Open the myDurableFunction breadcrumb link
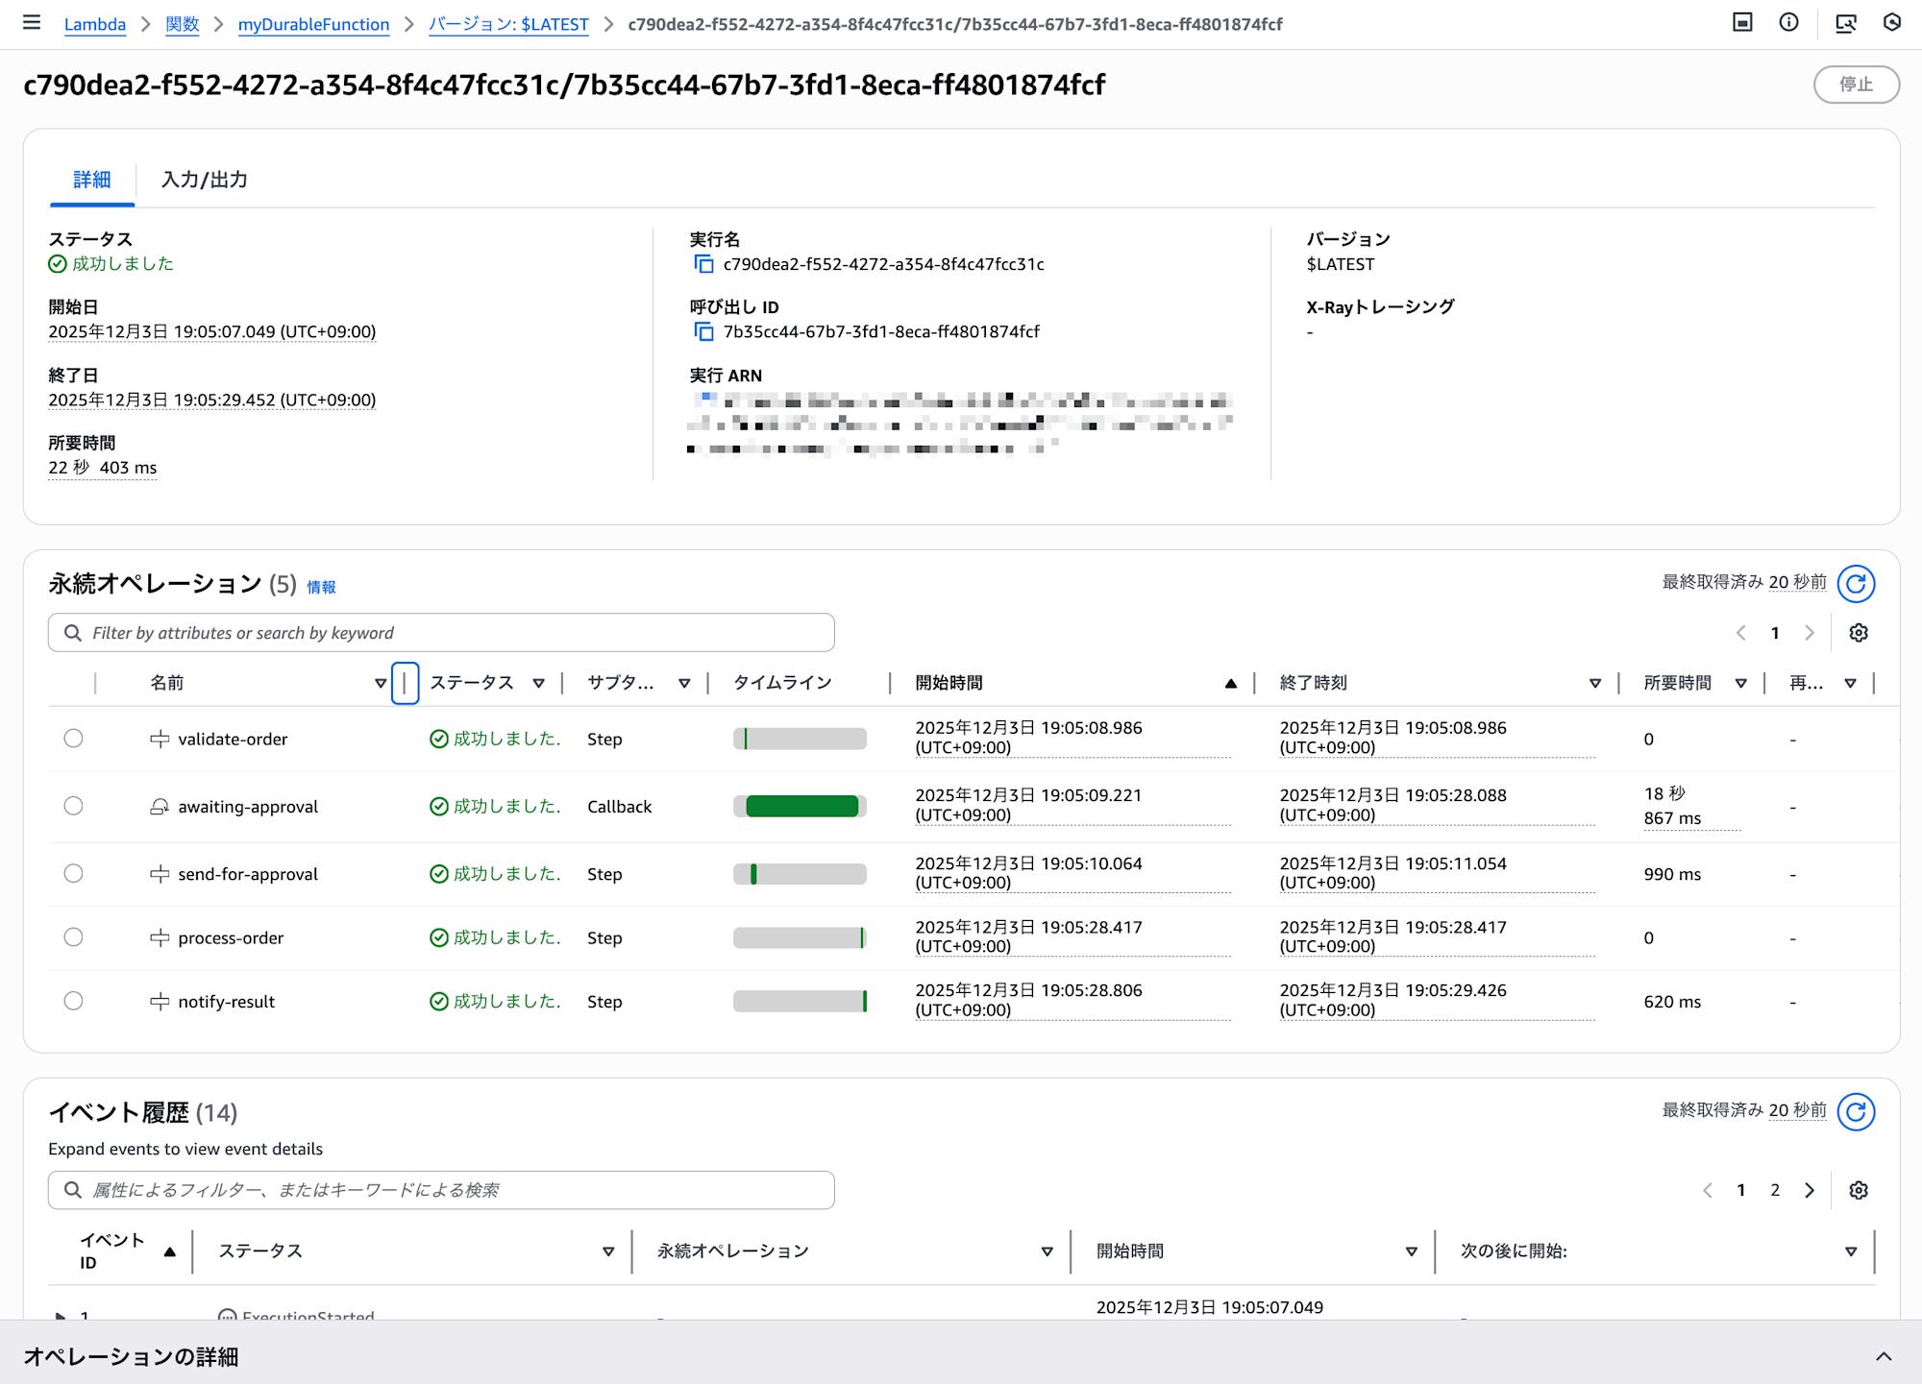Screen dimensions: 1922x1384 [313, 24]
